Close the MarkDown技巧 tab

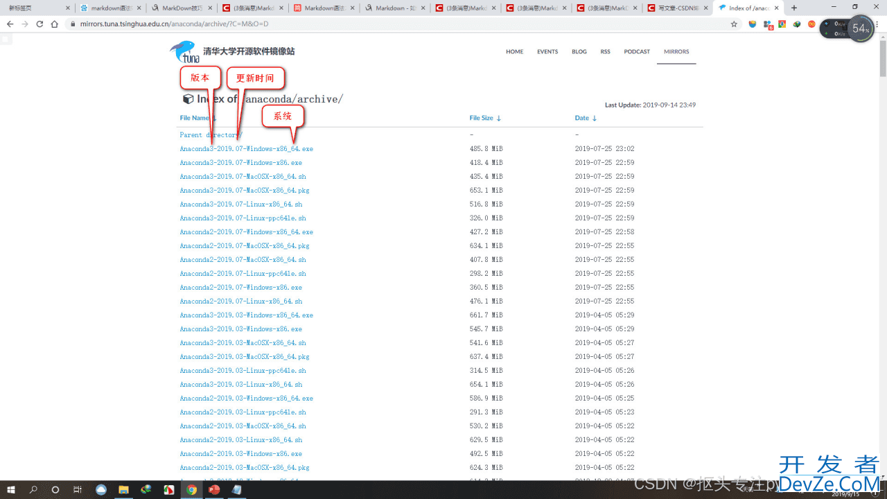(209, 8)
